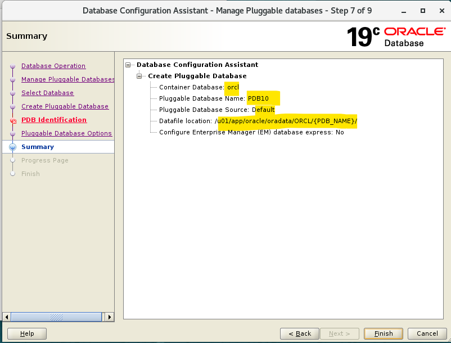The height and width of the screenshot is (343, 451).
Task: Select the Datafile location row
Action: [x=258, y=121]
